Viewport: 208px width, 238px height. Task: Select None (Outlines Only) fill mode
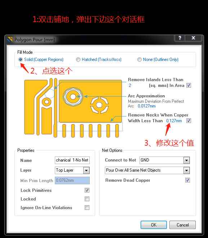tap(140, 59)
